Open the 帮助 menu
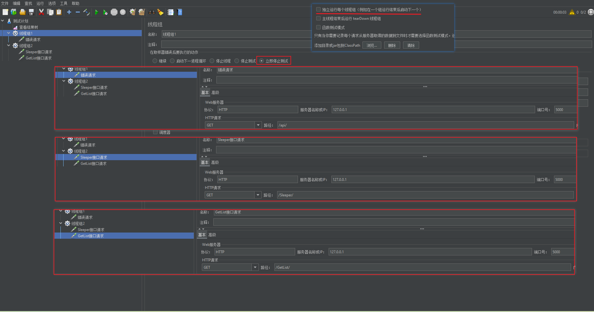The height and width of the screenshot is (312, 594). [x=75, y=3]
